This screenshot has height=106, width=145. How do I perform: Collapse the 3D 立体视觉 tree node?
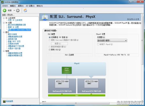click(x=4, y=18)
